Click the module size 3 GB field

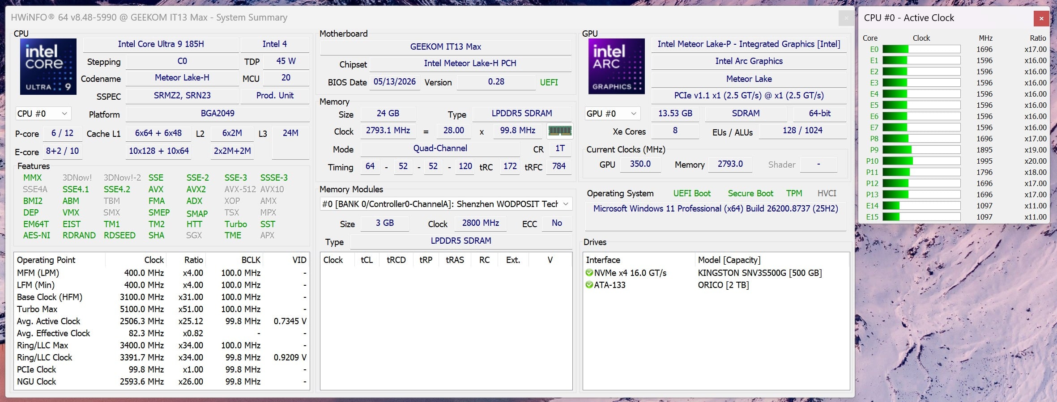[x=385, y=223]
